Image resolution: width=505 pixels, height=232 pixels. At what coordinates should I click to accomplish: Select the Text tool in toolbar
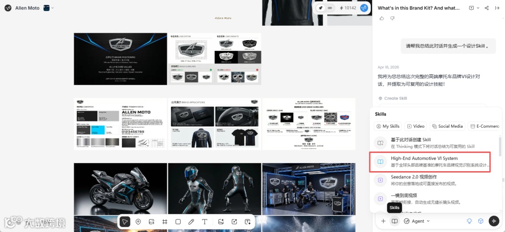pyautogui.click(x=204, y=222)
